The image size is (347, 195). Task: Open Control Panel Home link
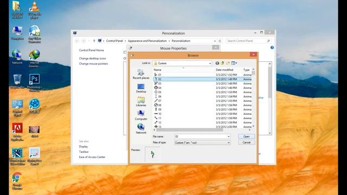pos(92,50)
